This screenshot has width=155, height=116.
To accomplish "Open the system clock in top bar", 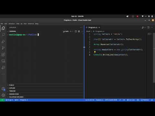I will coord(77,16).
